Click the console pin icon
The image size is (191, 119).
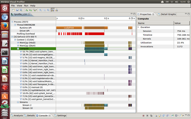(x=172, y=116)
